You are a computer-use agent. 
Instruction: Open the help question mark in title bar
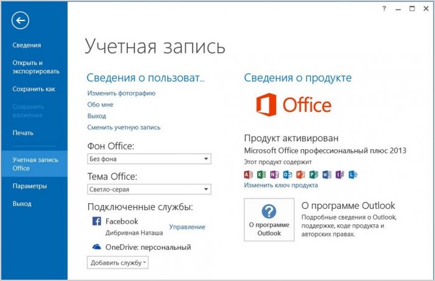pyautogui.click(x=384, y=9)
